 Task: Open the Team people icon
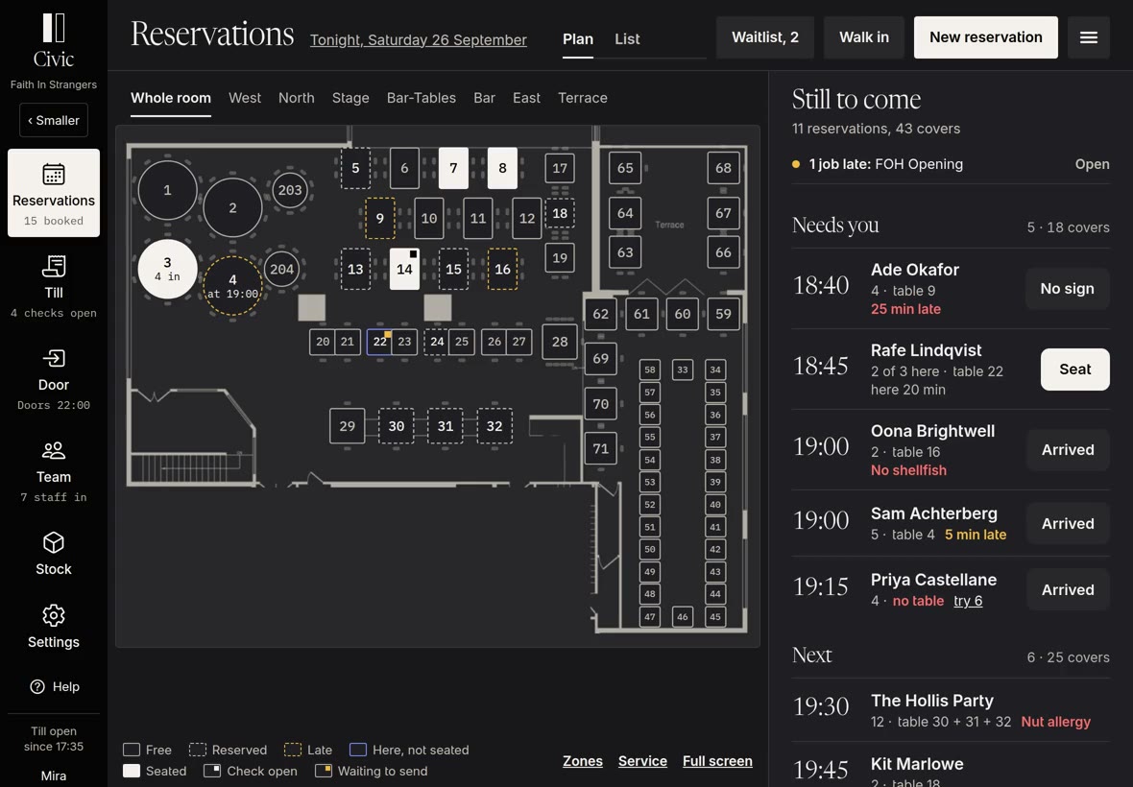click(54, 450)
